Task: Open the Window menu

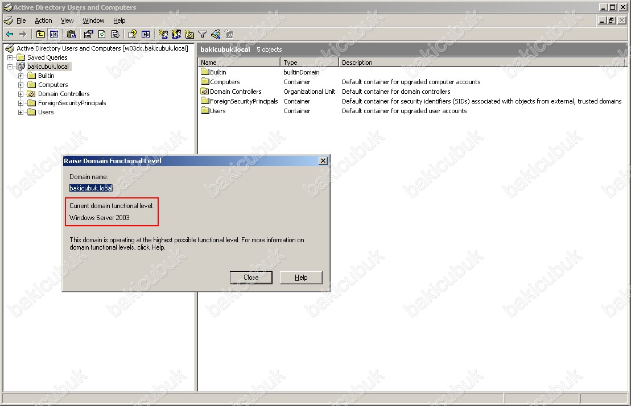Action: 93,20
